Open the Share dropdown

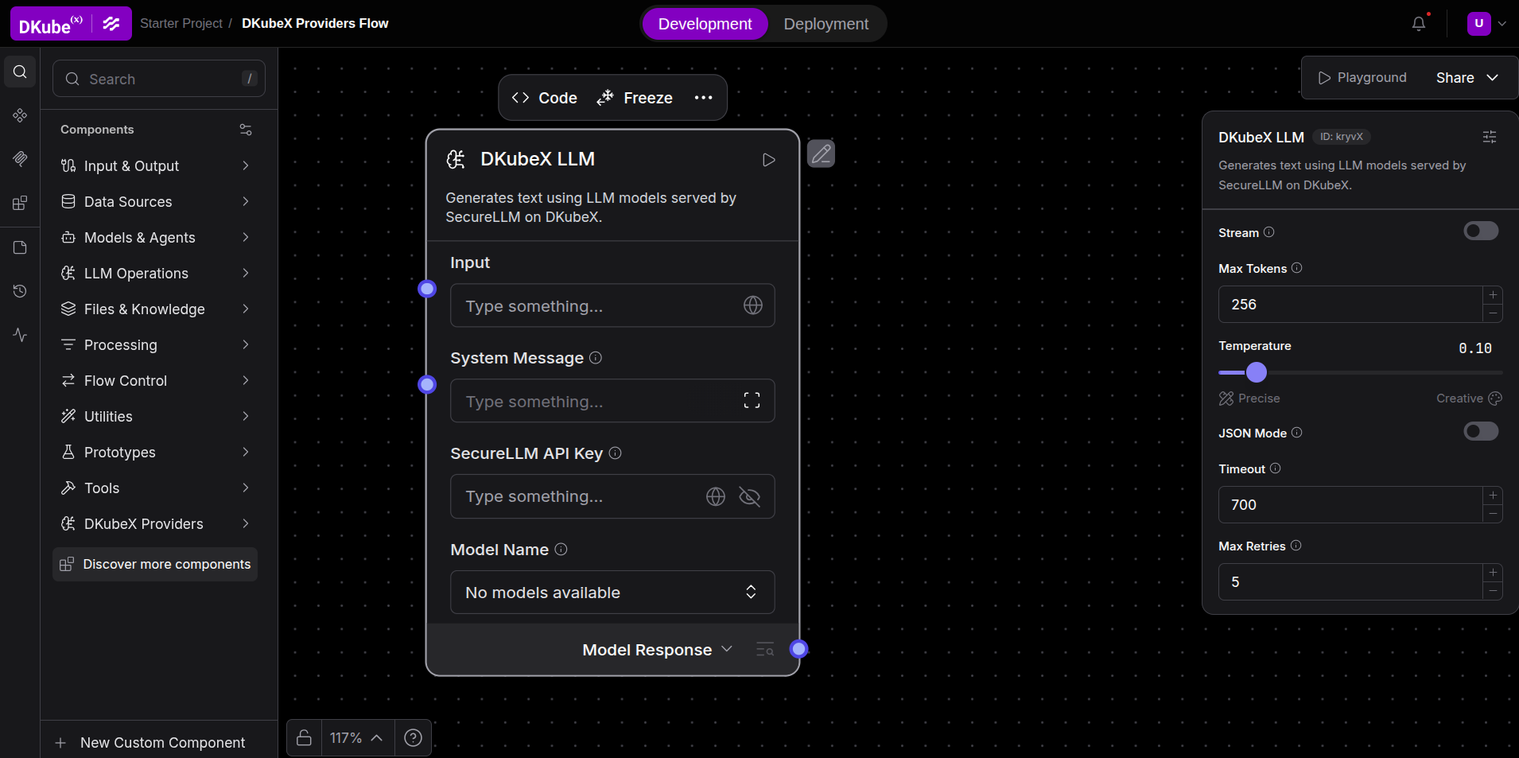(x=1467, y=78)
